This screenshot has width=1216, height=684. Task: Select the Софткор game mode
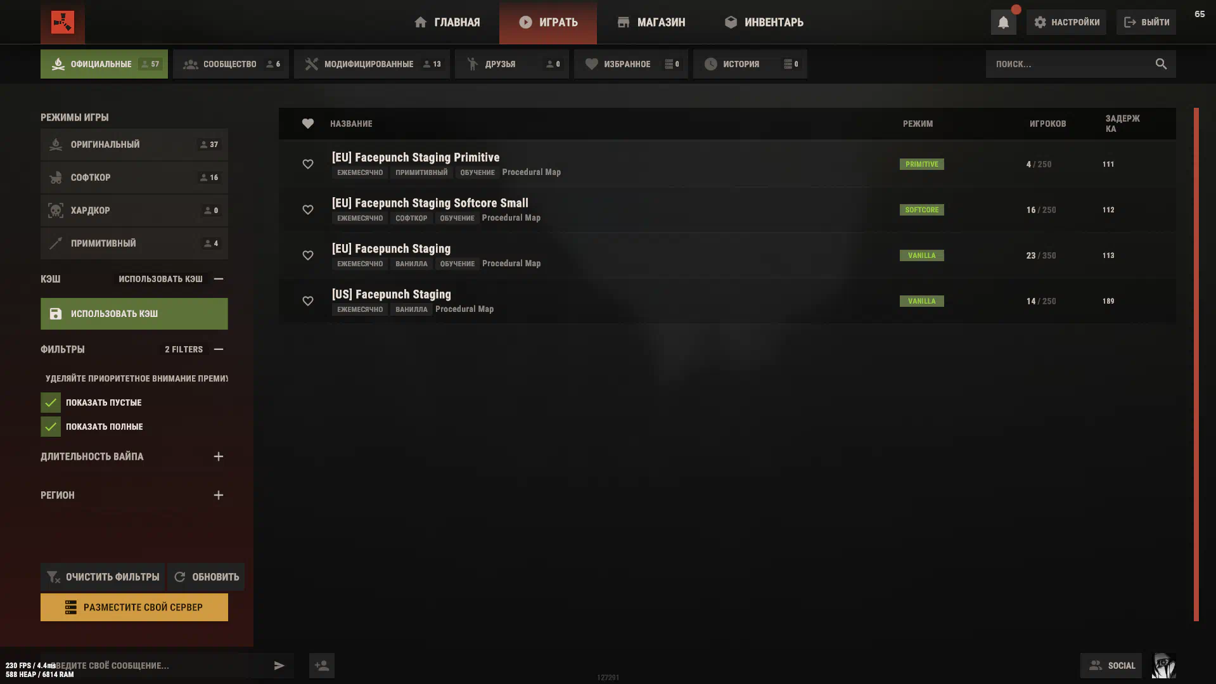tap(134, 177)
